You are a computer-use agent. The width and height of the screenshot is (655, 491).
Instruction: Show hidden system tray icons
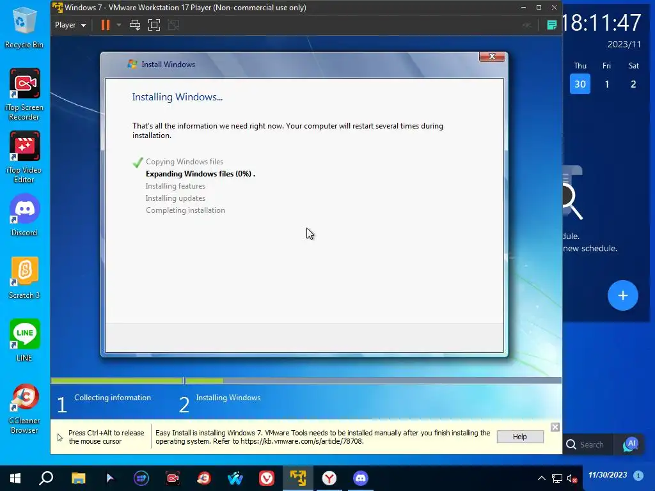(541, 478)
